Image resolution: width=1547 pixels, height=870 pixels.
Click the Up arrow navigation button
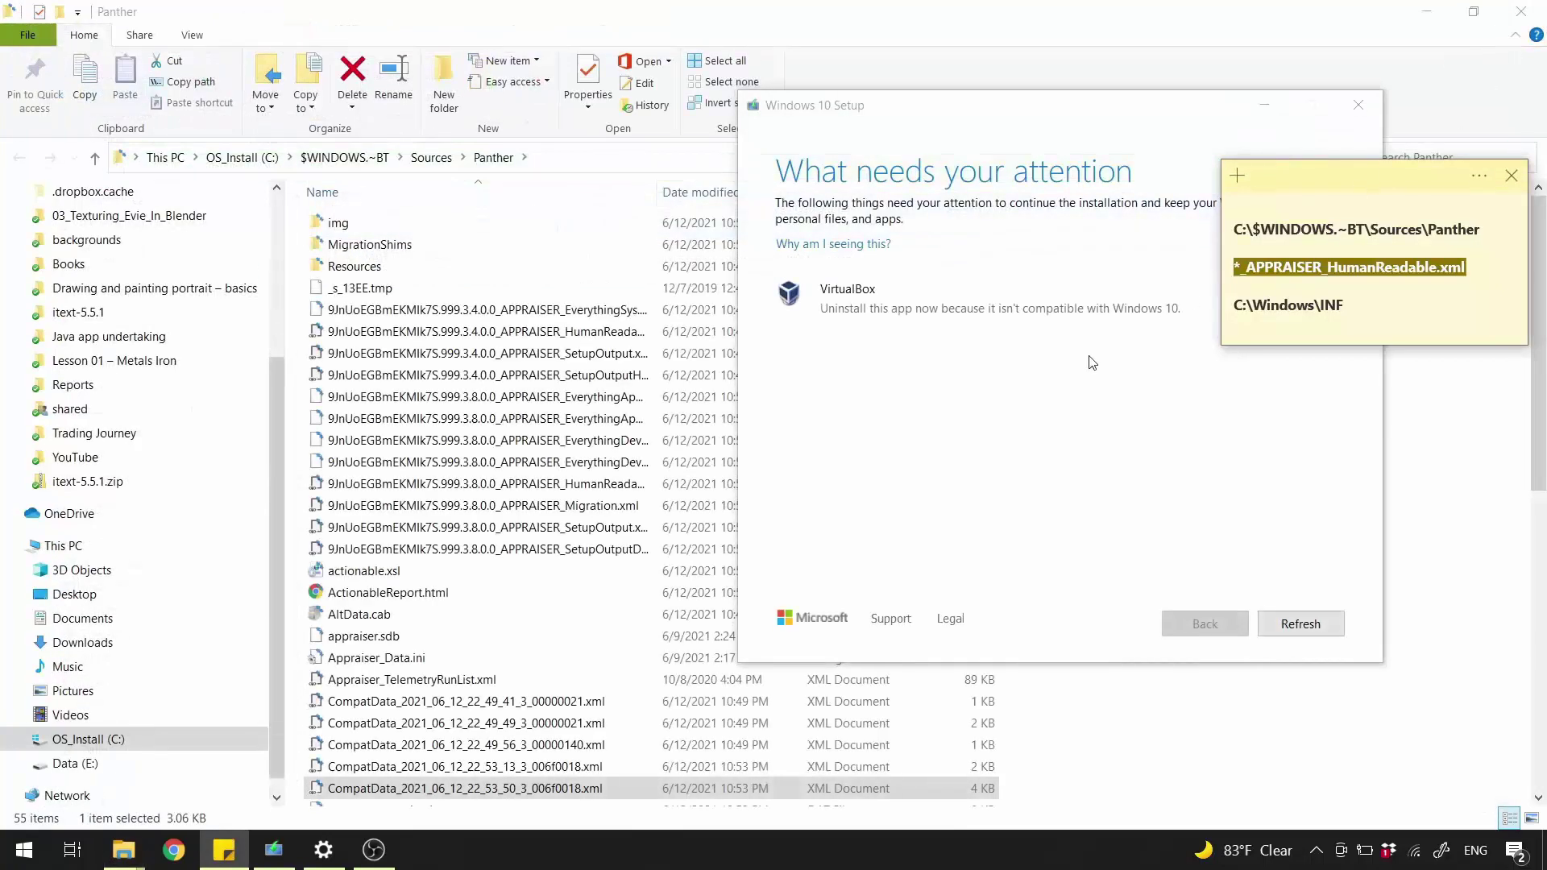point(95,158)
